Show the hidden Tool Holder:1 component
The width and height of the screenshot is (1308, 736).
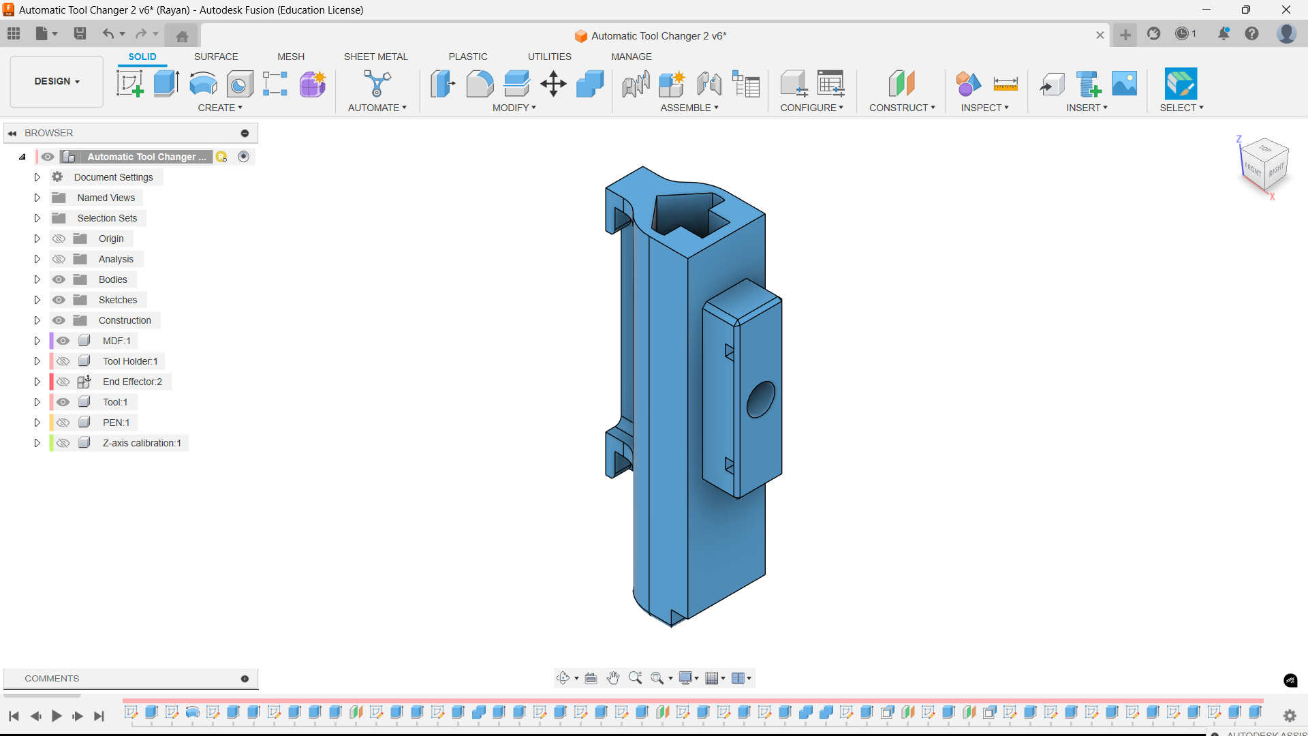[x=63, y=361]
